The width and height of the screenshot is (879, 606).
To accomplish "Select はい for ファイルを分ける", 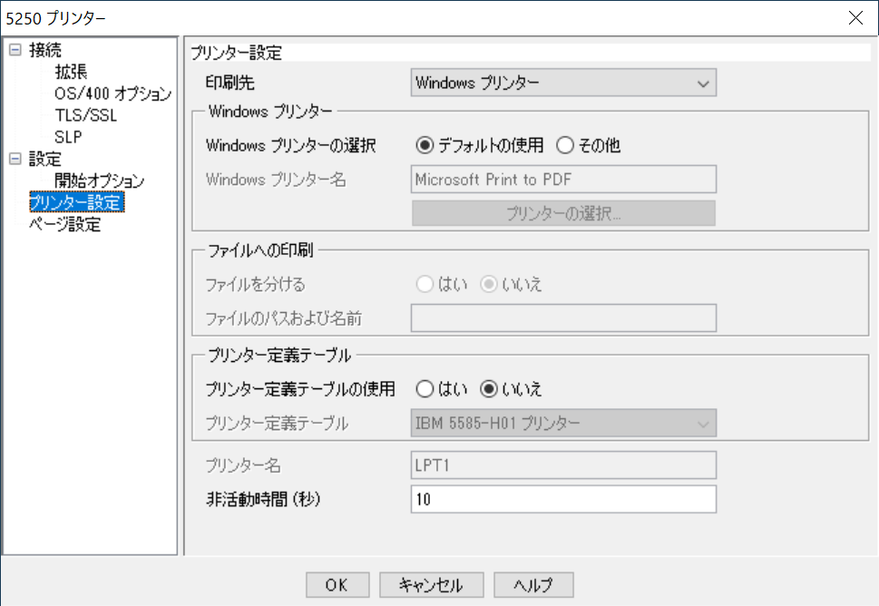I will (x=441, y=284).
